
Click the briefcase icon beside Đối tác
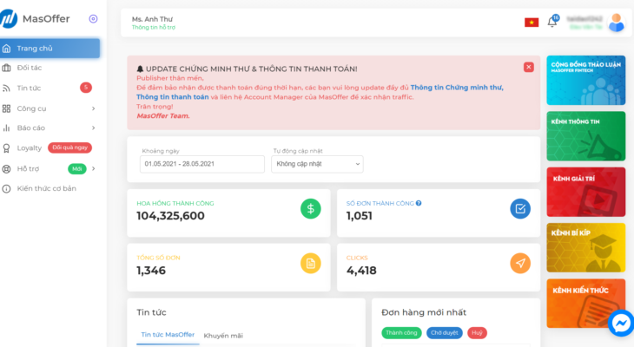[x=6, y=68]
